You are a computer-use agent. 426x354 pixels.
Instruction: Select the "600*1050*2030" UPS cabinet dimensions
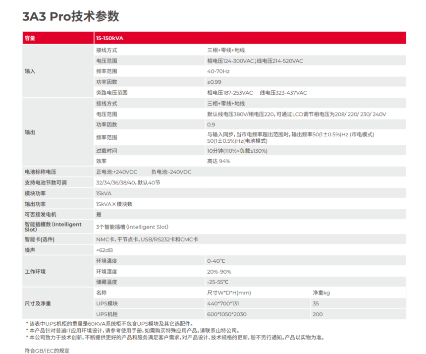tap(226, 314)
